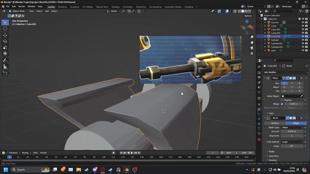Expand the Data section of Mirror
This screenshot has width=310, height=174.
tap(271, 113)
